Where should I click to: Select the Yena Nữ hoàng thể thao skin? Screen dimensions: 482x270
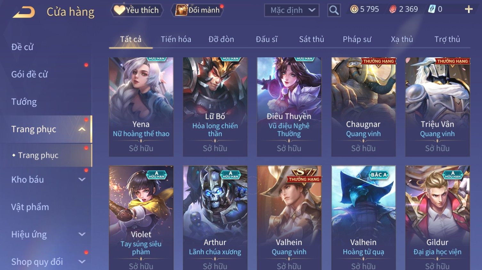pos(141,107)
